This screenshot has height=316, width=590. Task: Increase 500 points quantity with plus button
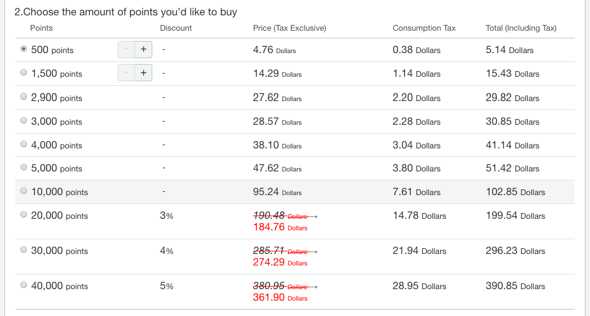pyautogui.click(x=143, y=50)
